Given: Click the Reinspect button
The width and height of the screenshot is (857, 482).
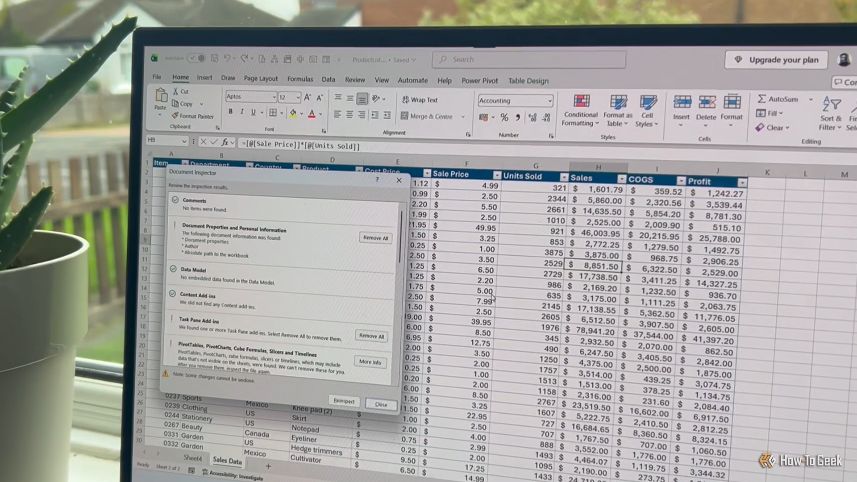Looking at the screenshot, I should point(344,401).
